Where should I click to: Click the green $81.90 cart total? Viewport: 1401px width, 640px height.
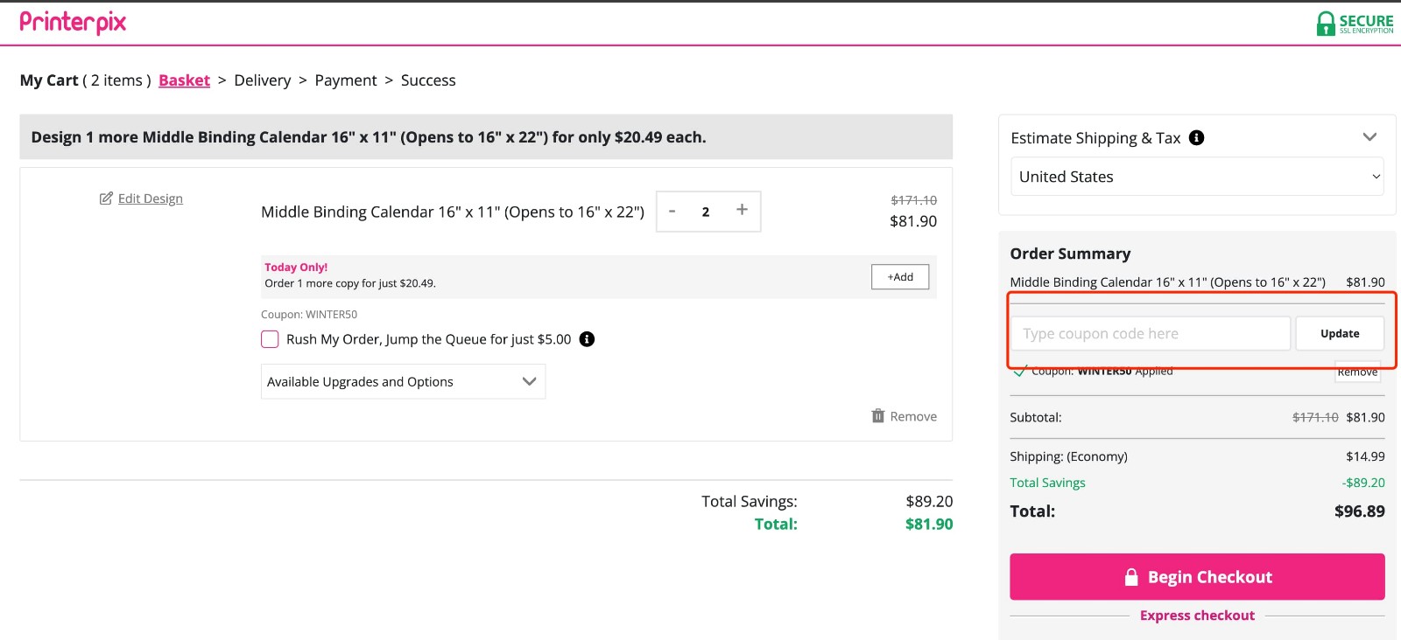click(x=929, y=524)
